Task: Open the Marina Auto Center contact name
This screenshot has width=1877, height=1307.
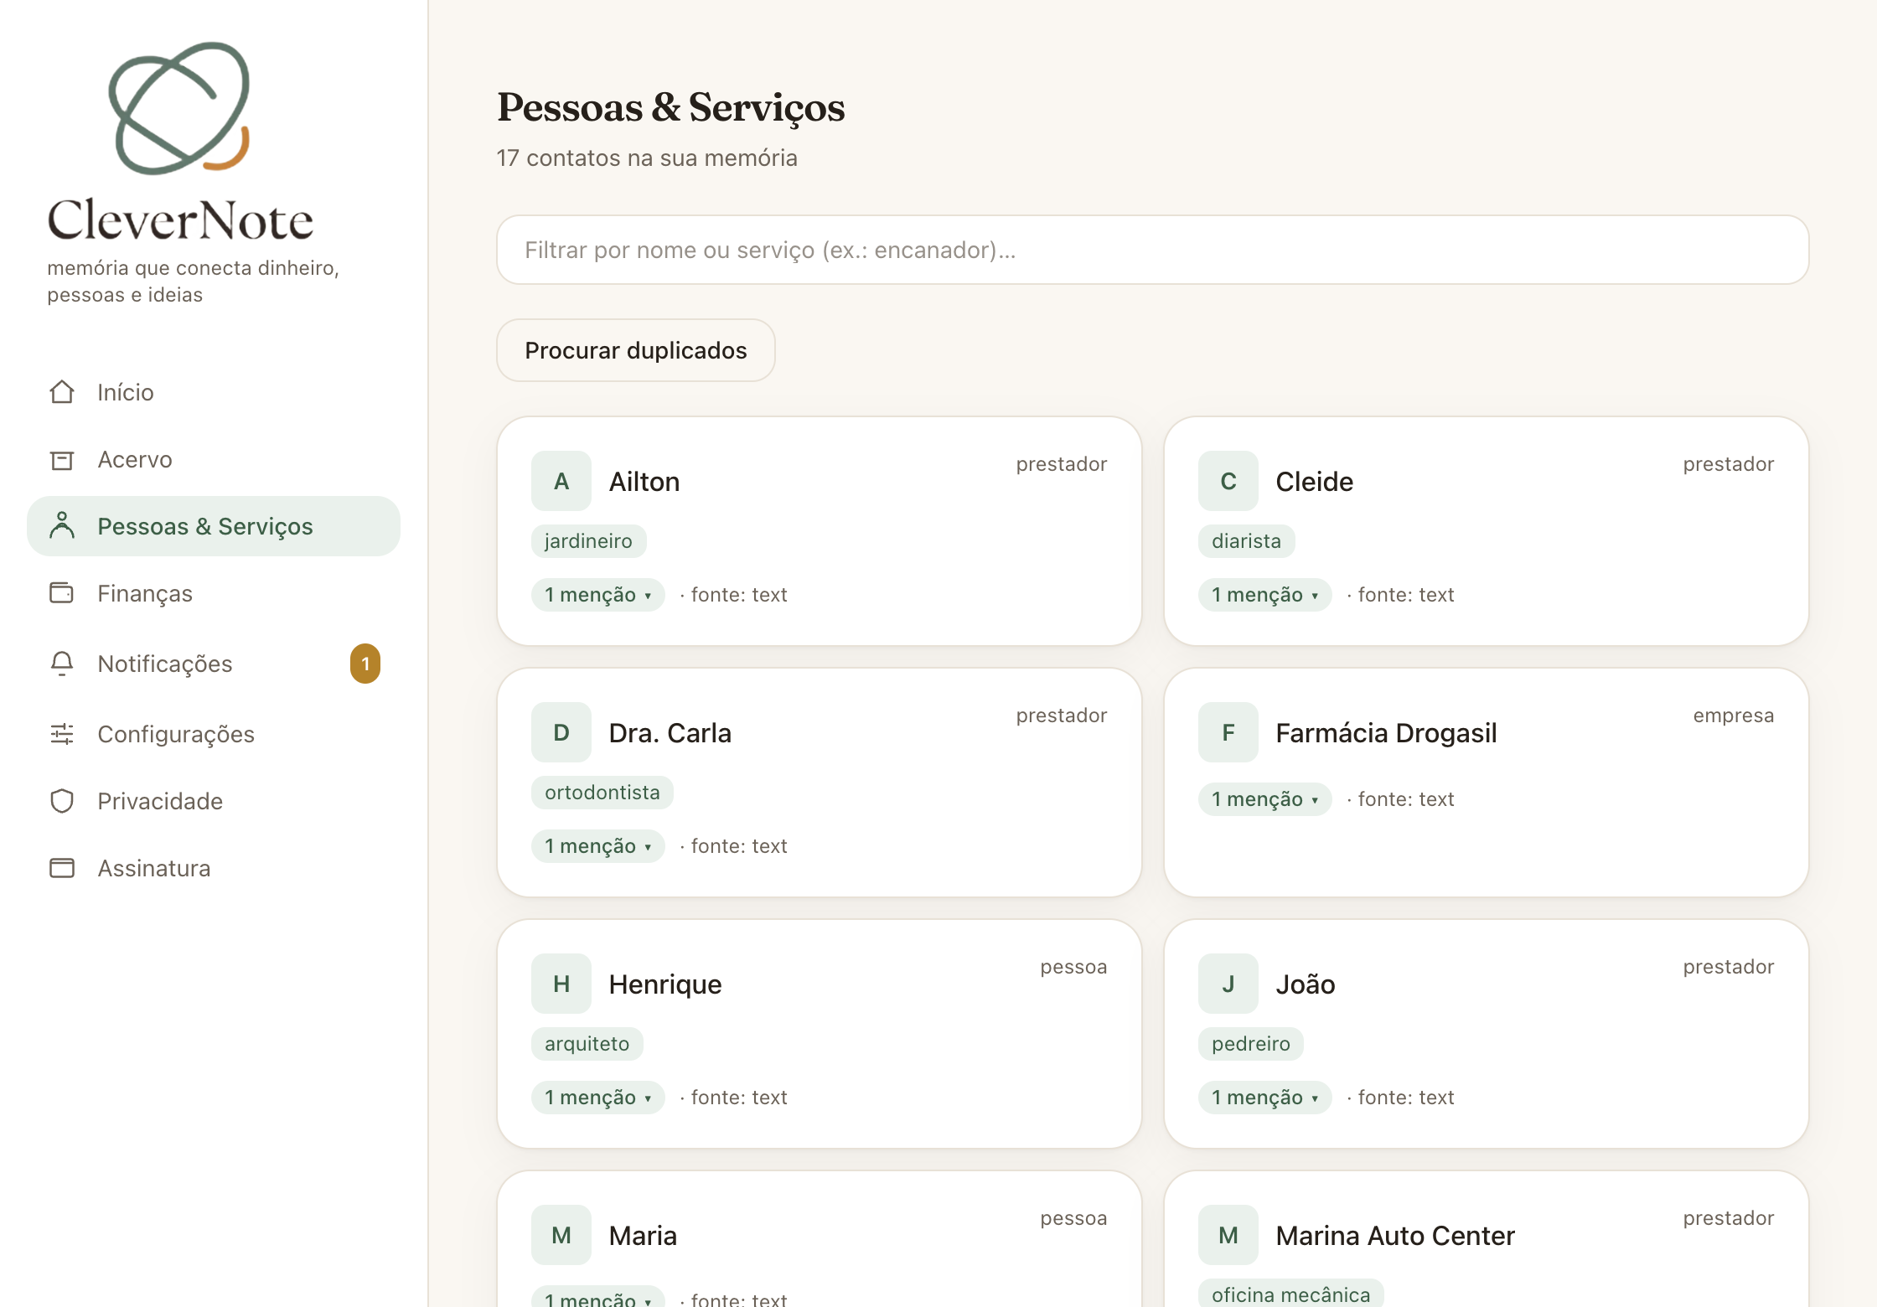Action: tap(1395, 1236)
